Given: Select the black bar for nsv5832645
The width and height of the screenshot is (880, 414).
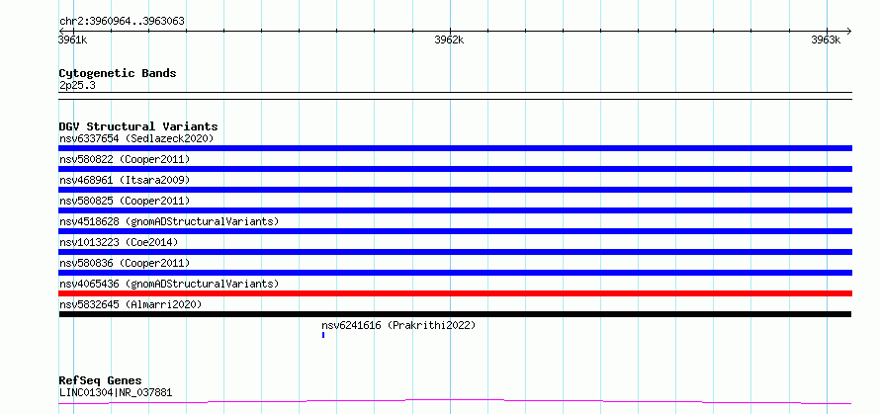Looking at the screenshot, I should tap(455, 314).
